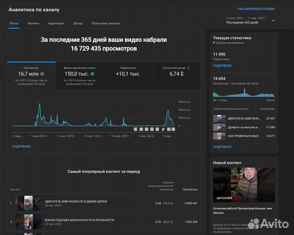294x235 pixels.
Task: Click the Текущая статистика heading
Action: (232, 38)
